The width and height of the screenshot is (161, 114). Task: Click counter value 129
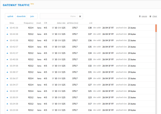pyautogui.click(x=90, y=78)
